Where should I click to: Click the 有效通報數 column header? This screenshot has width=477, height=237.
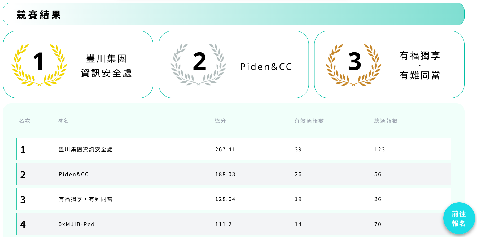[309, 121]
